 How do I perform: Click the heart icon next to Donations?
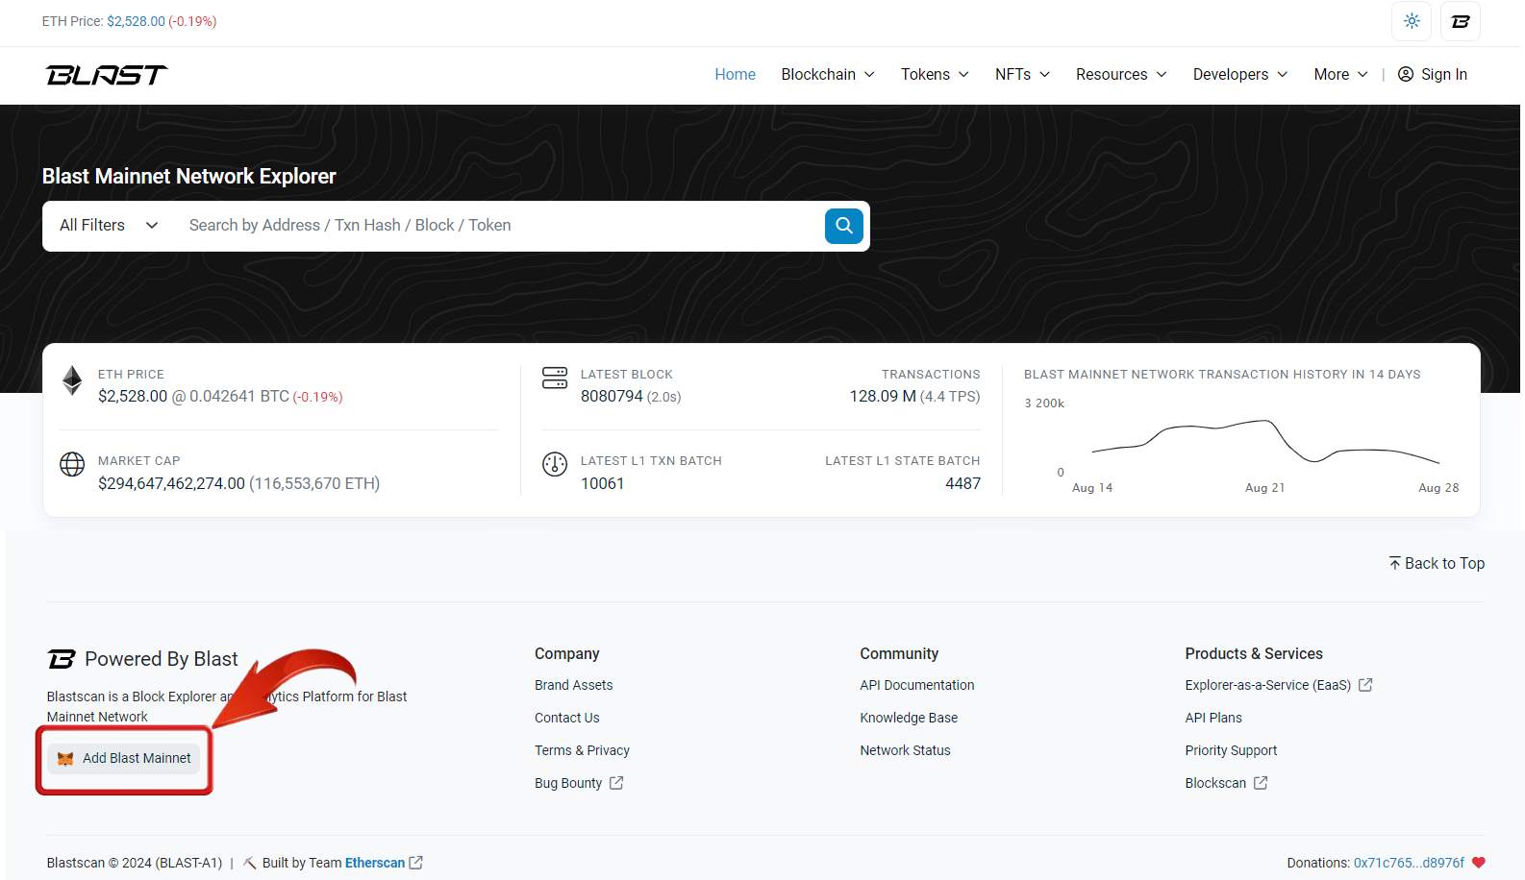pos(1479,863)
